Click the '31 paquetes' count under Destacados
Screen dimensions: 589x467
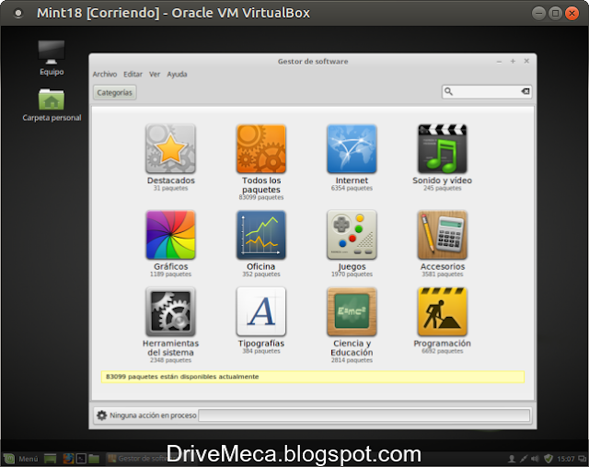(170, 188)
